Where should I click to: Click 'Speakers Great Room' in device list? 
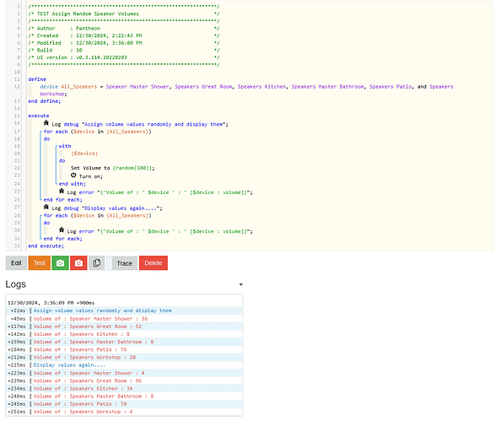pyautogui.click(x=203, y=87)
